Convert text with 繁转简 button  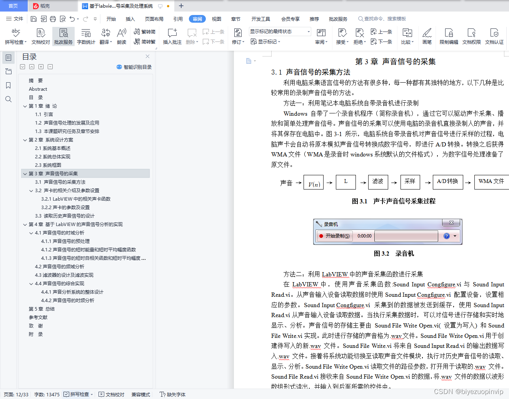145,32
